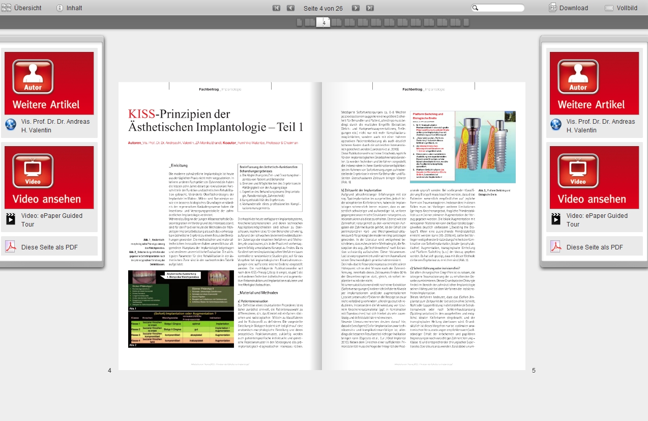Screen dimensions: 648x421
Task: Click page number 5 below right page
Action: [534, 371]
